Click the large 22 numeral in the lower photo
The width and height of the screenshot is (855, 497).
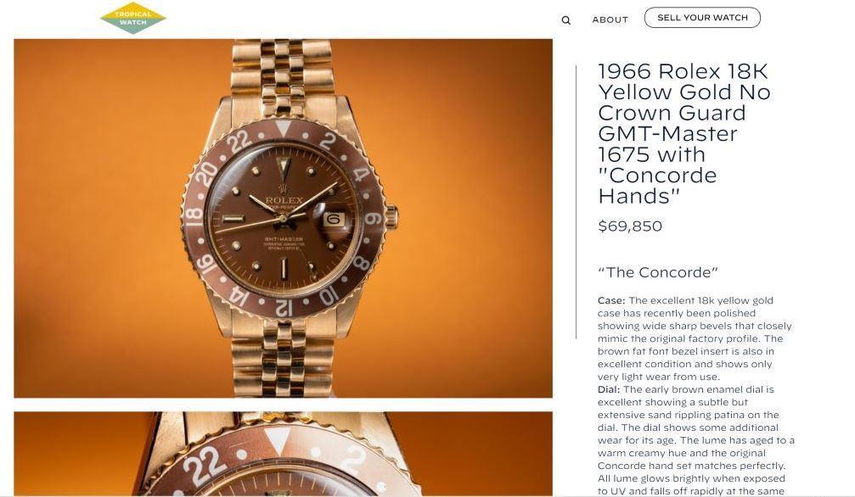205,465
